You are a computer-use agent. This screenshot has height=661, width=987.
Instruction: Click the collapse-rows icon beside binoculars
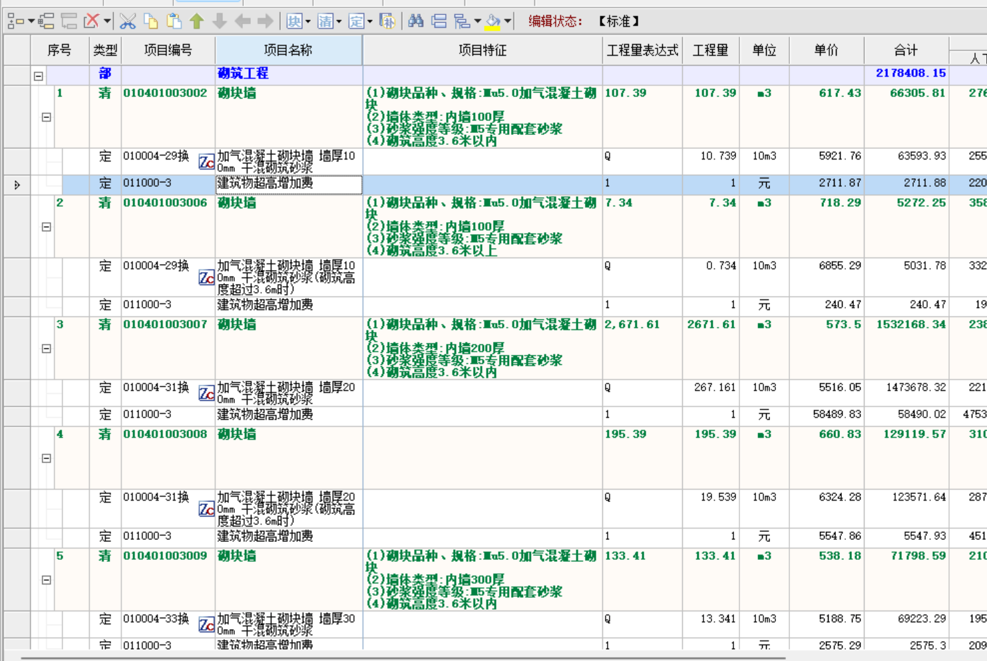439,21
